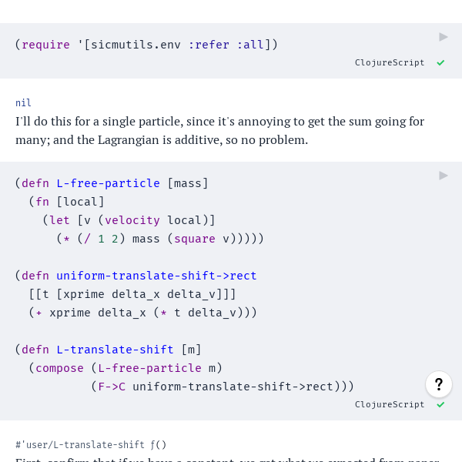The image size is (462, 462).
Task: Open the help question mark button
Action: tap(439, 384)
